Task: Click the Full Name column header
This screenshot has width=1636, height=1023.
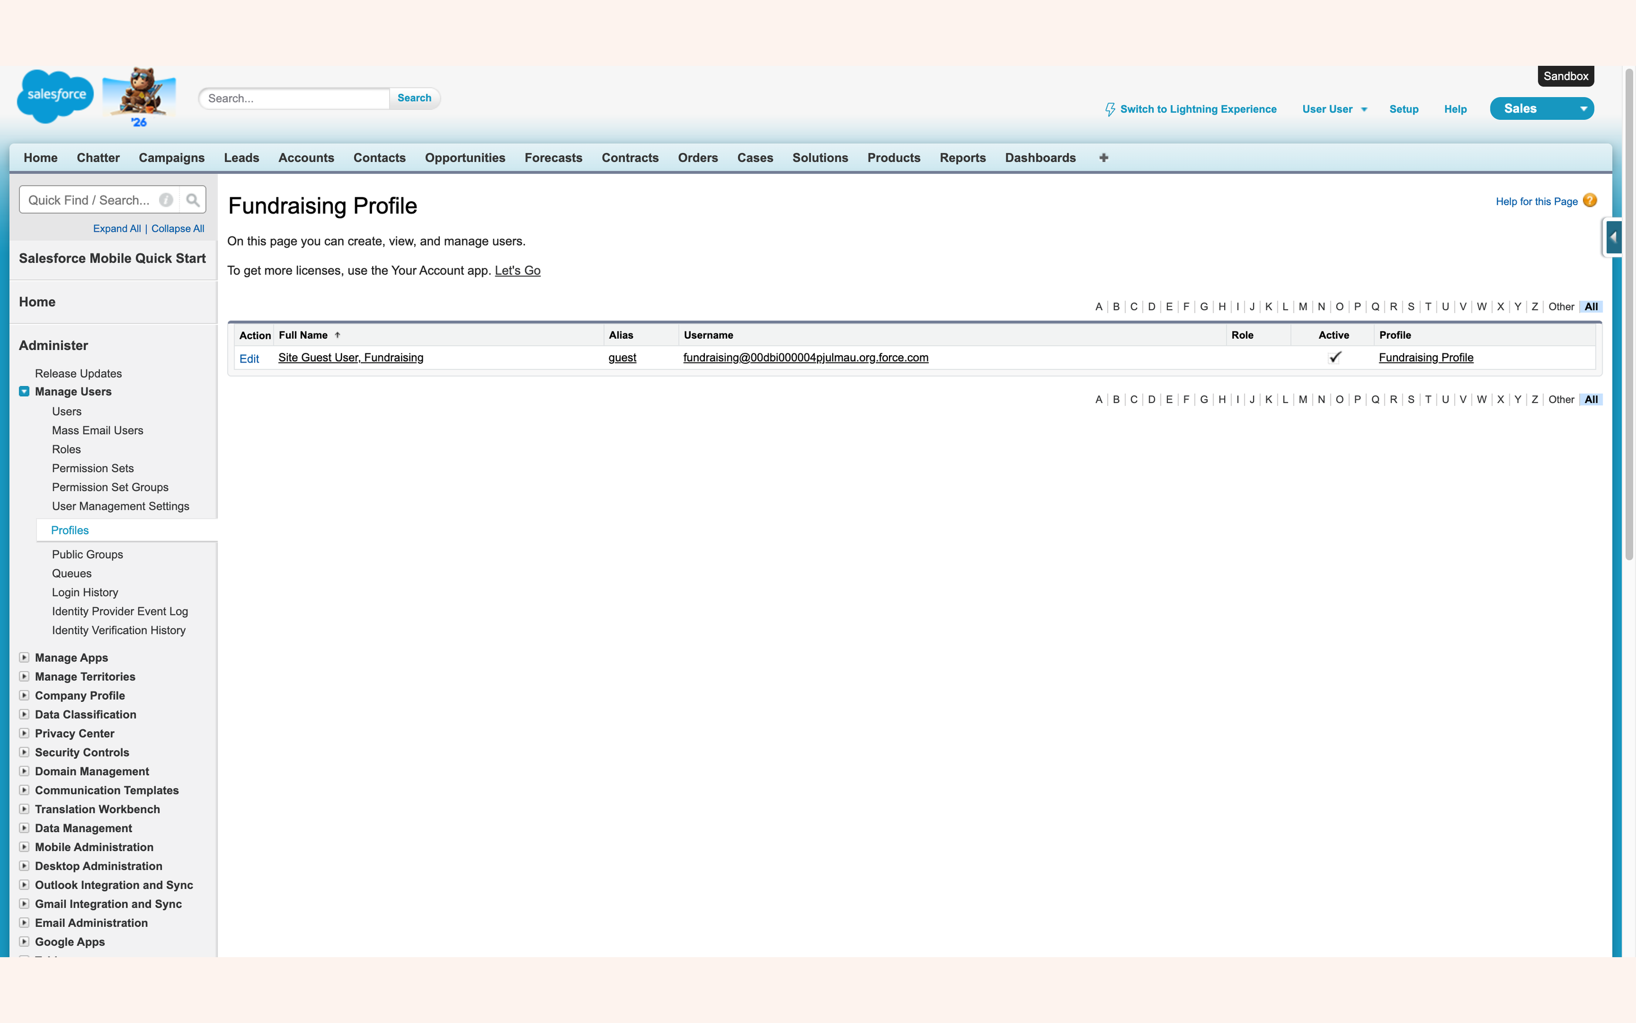Action: 303,335
